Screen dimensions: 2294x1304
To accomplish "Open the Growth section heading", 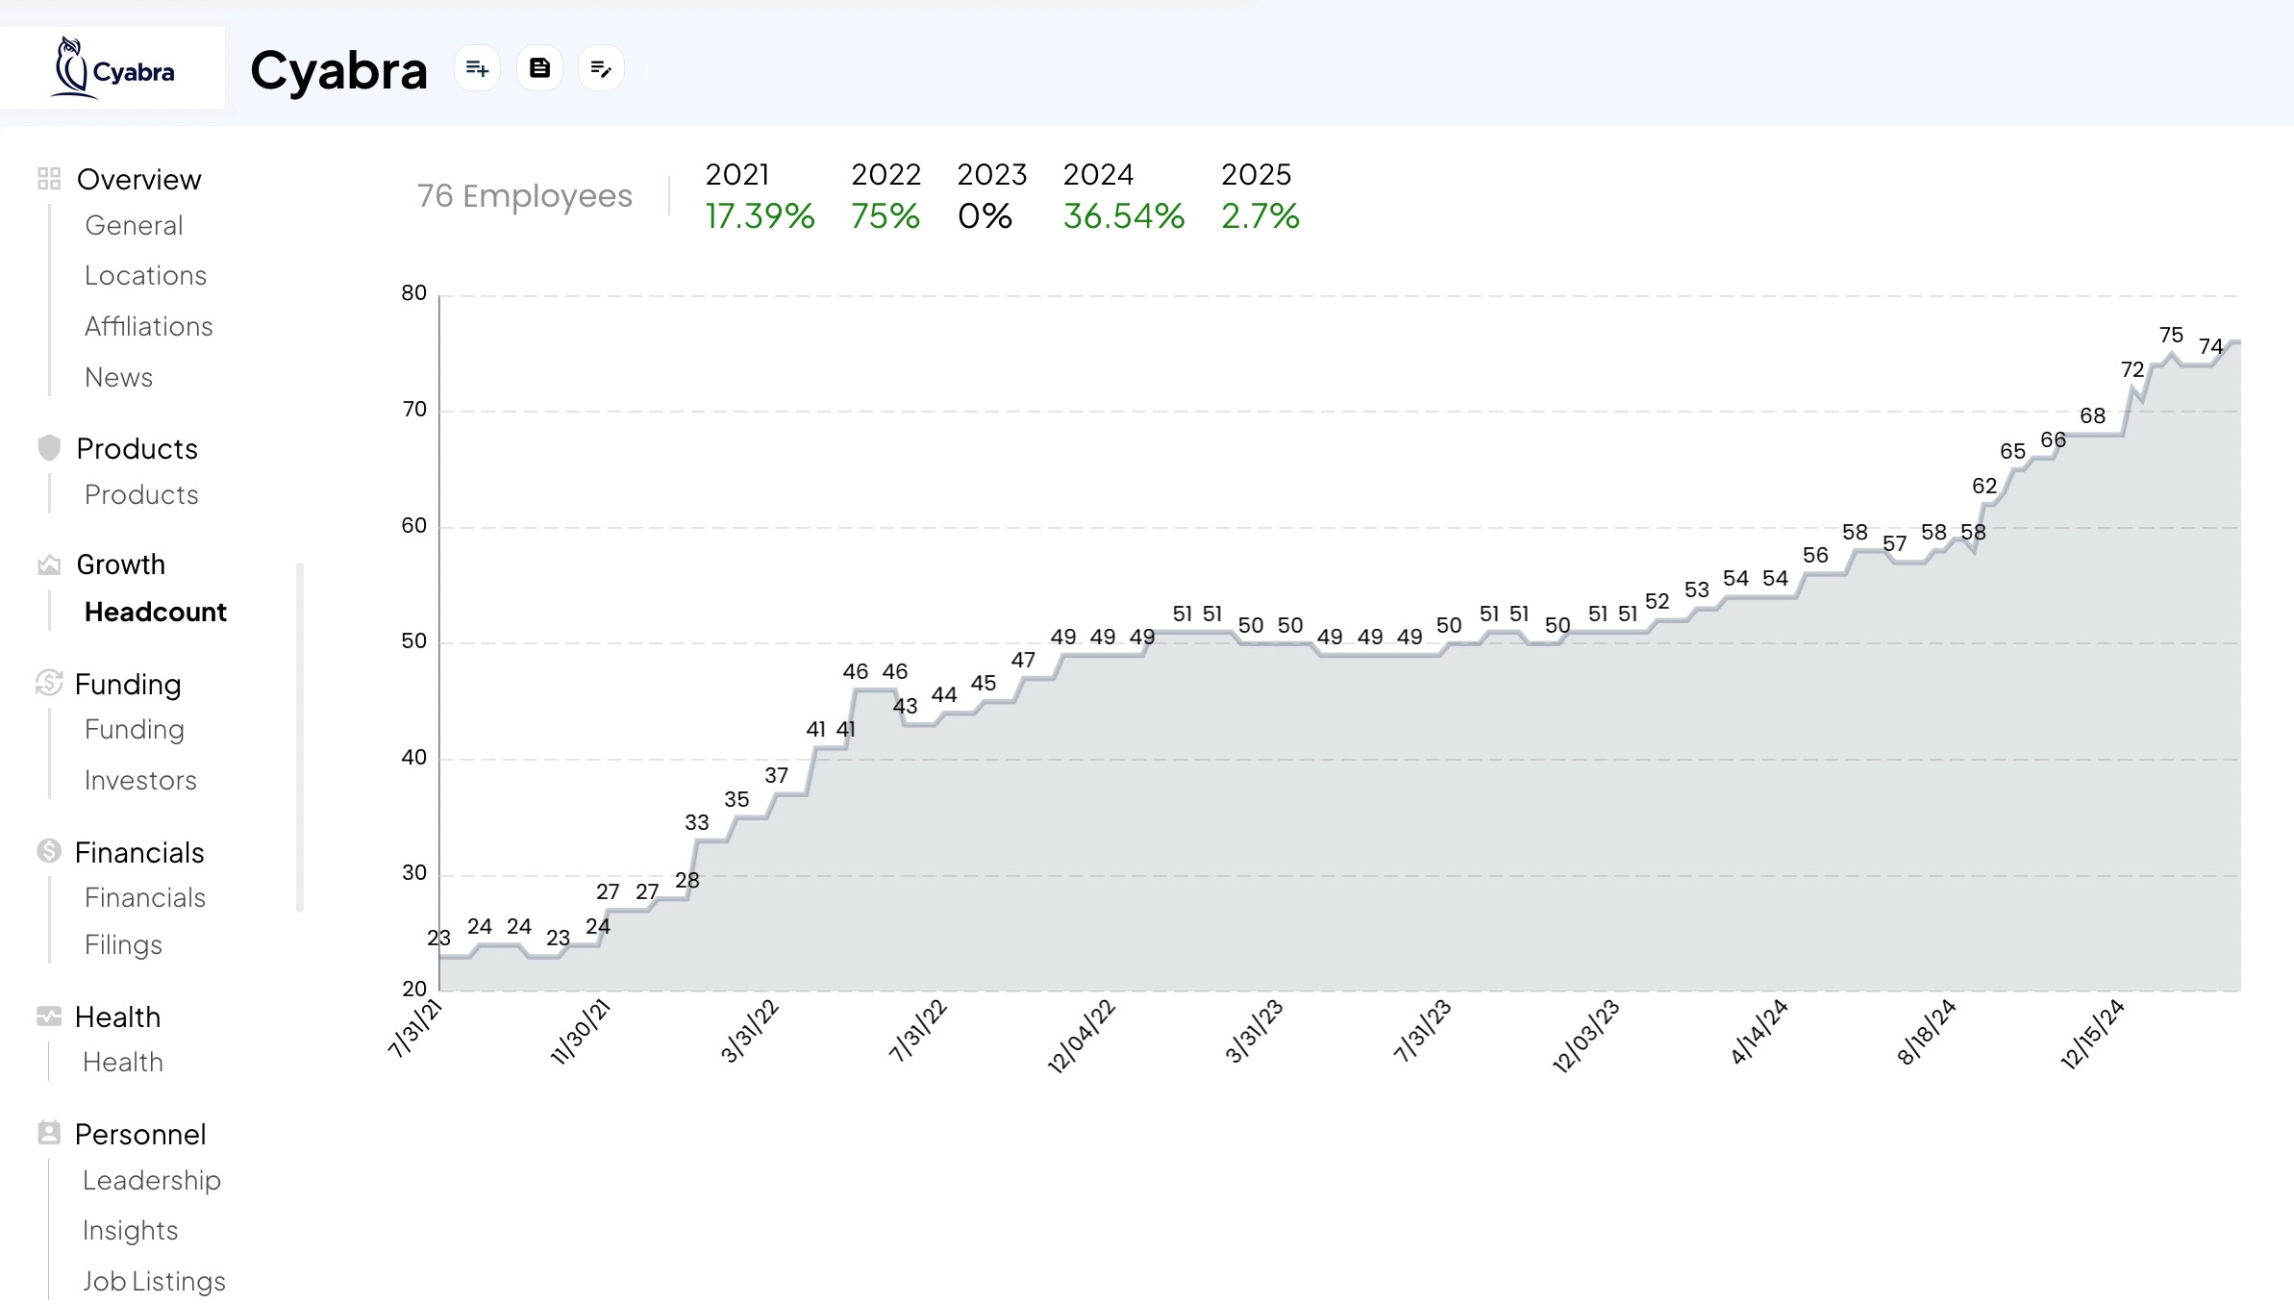I will 121,564.
